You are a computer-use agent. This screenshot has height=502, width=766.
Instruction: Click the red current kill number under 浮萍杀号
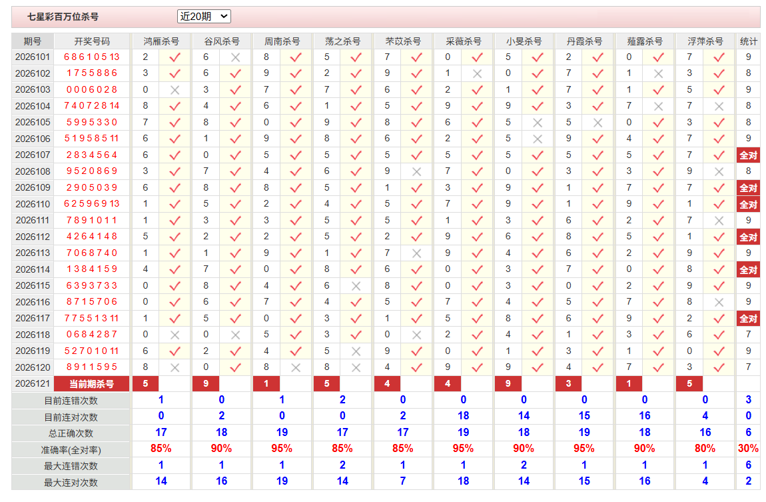[689, 384]
